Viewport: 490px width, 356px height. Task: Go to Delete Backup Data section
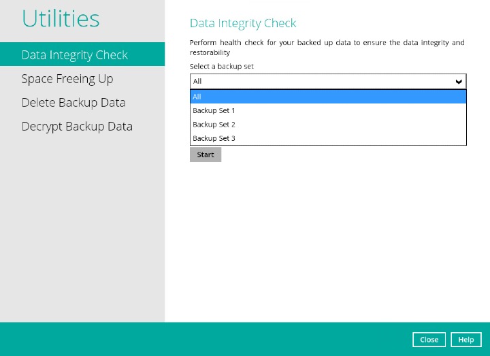click(73, 103)
